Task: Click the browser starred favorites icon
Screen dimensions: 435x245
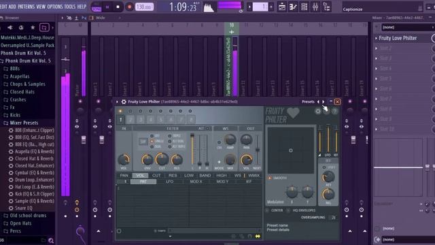Action: point(33,27)
